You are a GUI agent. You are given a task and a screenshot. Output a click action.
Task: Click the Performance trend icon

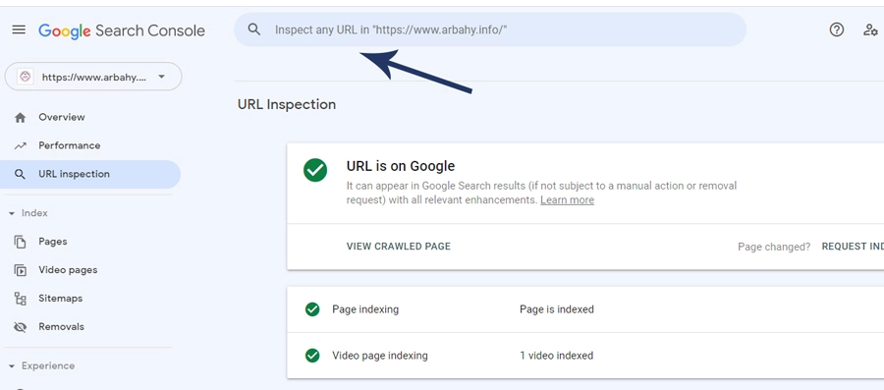click(x=21, y=146)
